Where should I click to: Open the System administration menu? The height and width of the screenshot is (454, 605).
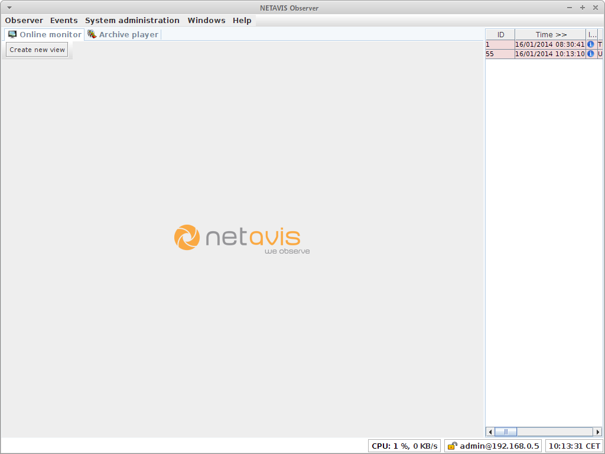click(x=132, y=21)
